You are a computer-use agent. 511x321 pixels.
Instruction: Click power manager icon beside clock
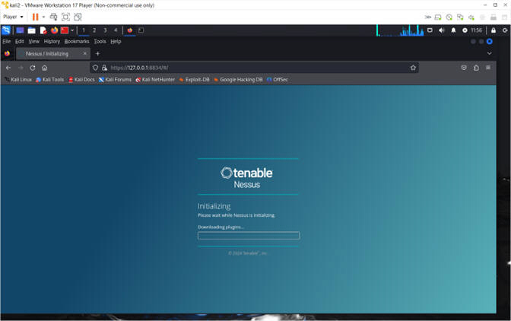[465, 30]
